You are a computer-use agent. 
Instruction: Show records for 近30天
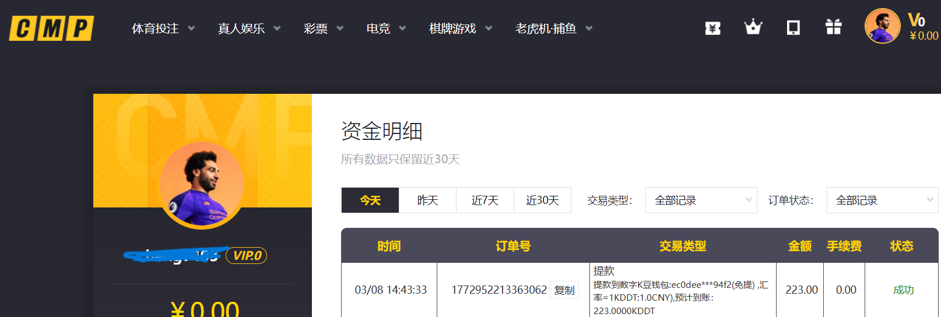(x=542, y=200)
